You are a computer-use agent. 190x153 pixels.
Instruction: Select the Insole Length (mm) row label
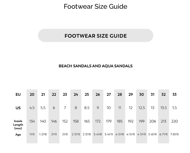18,125
